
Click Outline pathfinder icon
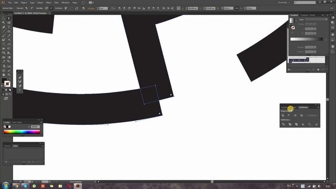coord(309,124)
